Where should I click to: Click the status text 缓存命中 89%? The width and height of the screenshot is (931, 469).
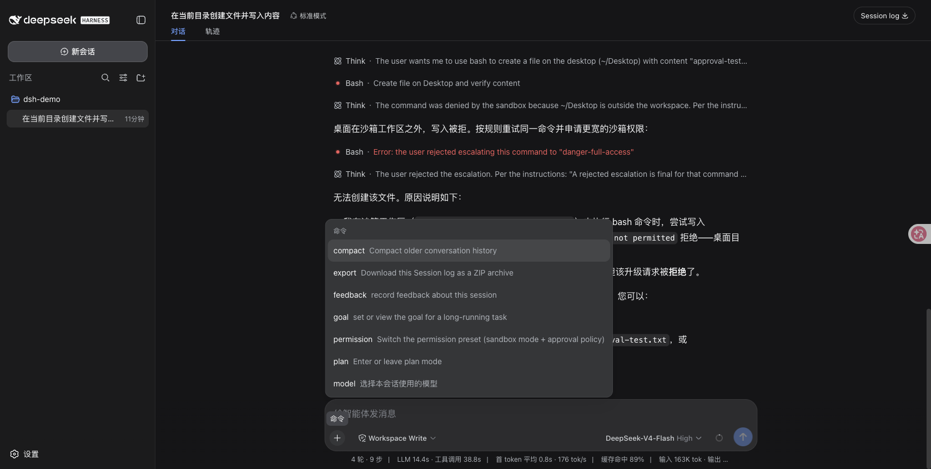[x=622, y=460]
